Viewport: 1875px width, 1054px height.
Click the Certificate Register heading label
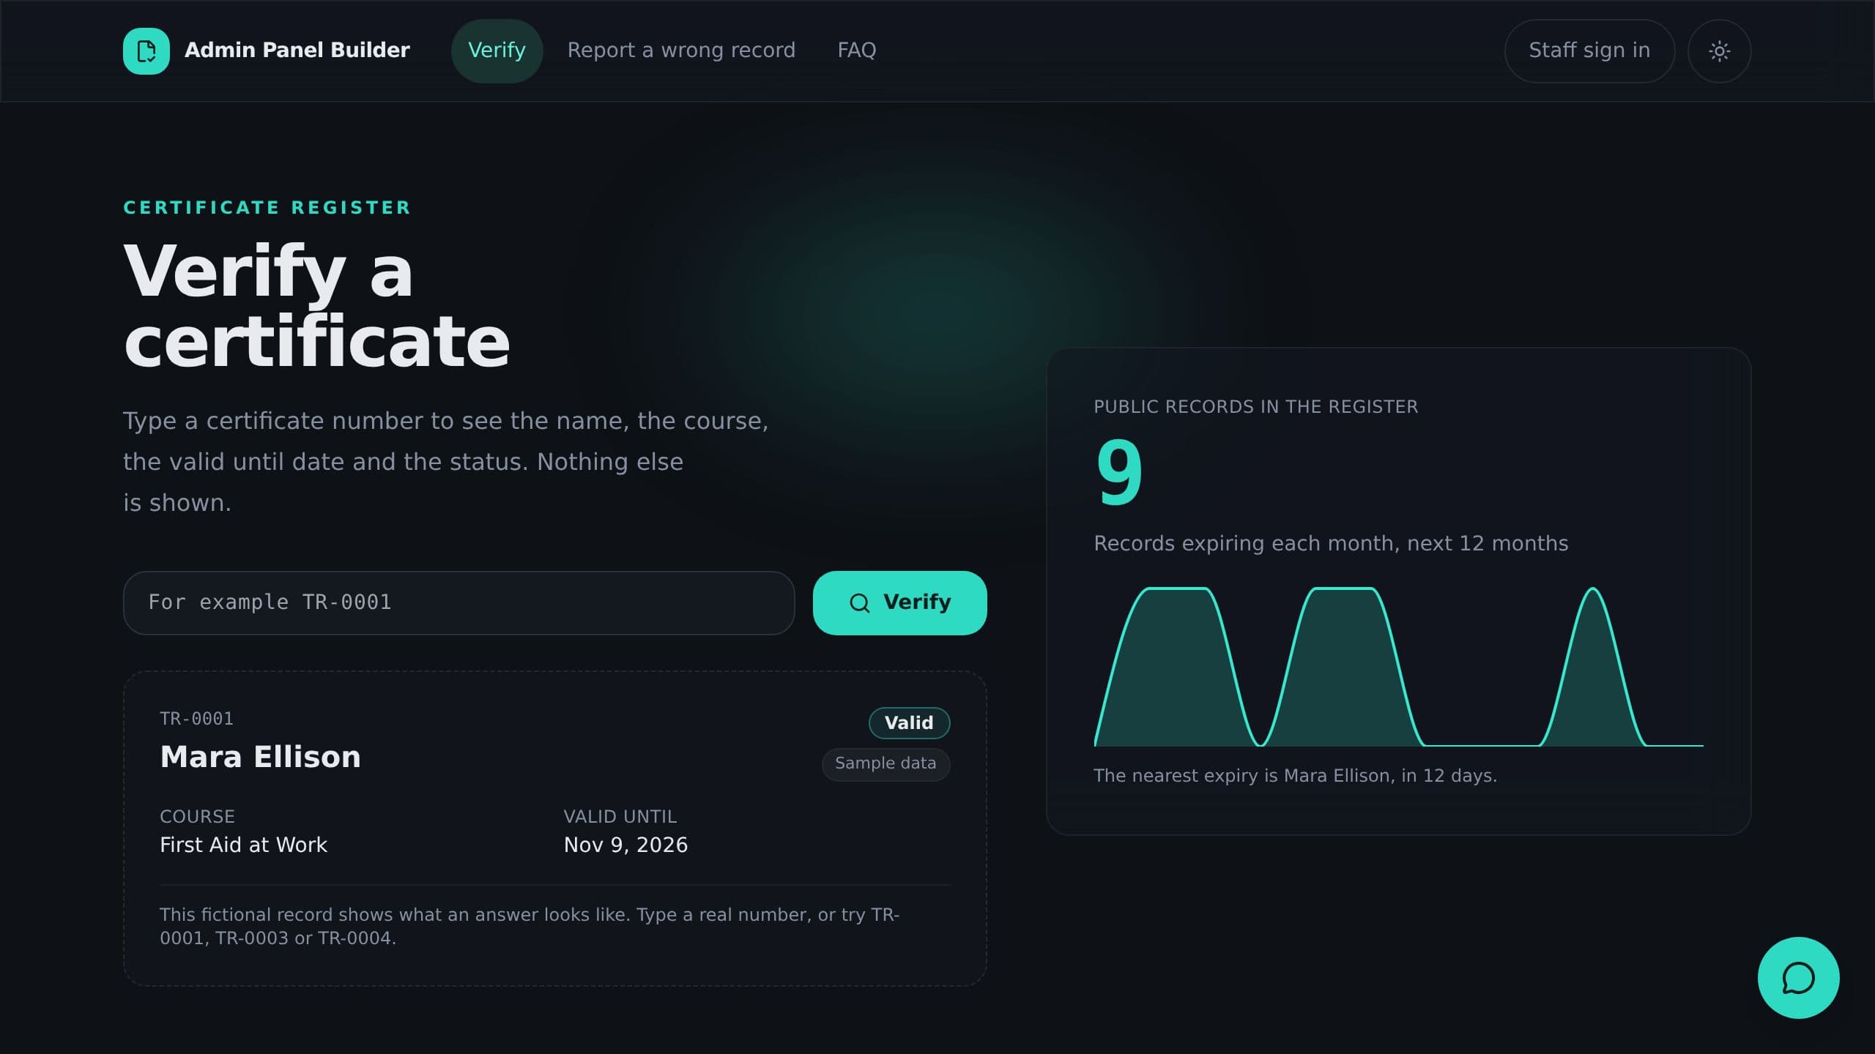(x=267, y=208)
